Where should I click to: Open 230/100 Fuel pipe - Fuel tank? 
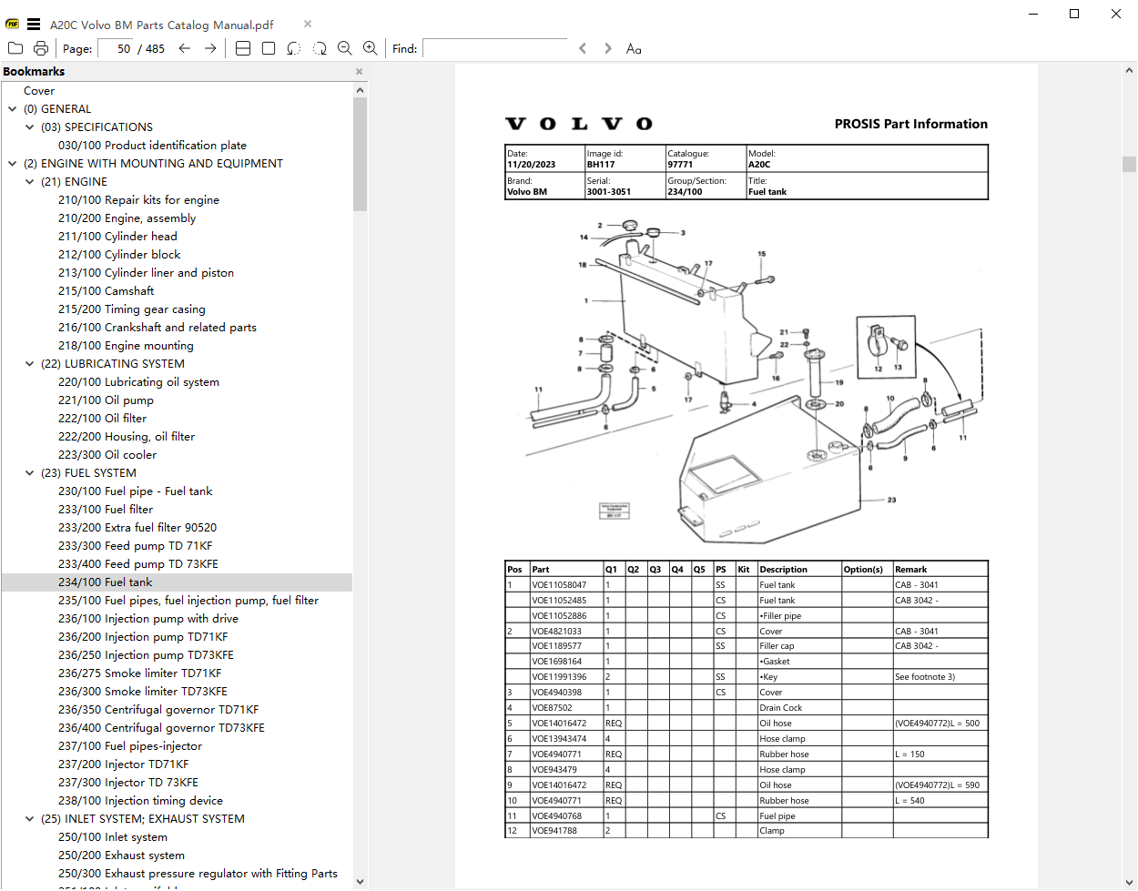click(x=135, y=491)
